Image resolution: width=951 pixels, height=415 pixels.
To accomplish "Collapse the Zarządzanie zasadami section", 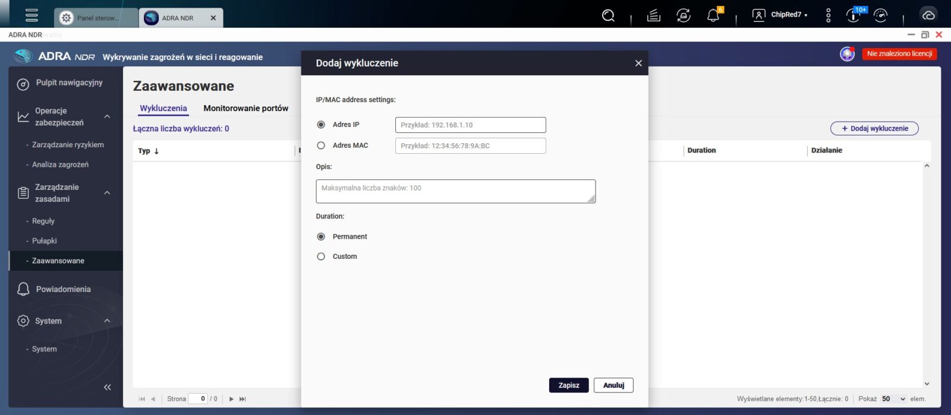I will point(107,193).
